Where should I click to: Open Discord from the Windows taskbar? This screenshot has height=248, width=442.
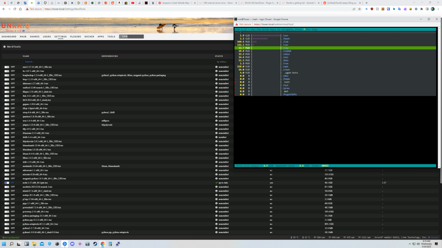[x=72, y=244]
